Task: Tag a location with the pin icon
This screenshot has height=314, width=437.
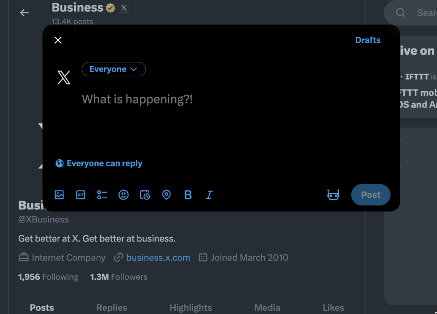Action: 166,195
